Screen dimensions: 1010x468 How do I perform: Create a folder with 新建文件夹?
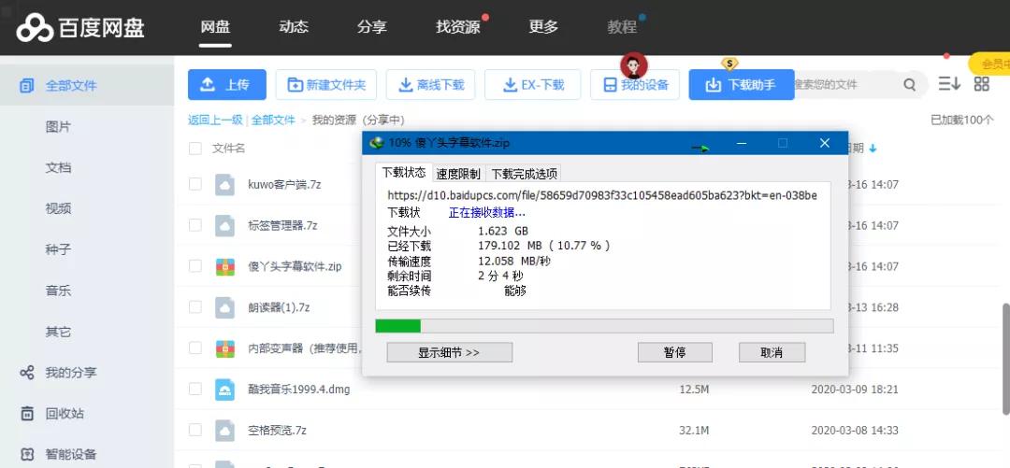click(x=326, y=84)
